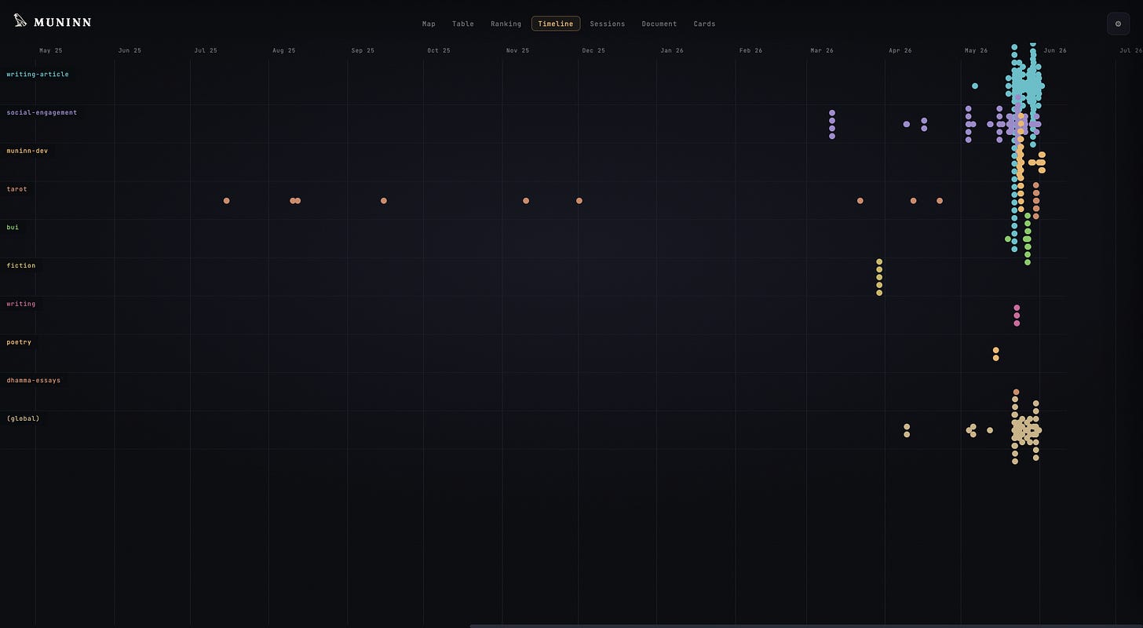Open settings via the gear icon
This screenshot has height=628, width=1143.
tap(1118, 24)
